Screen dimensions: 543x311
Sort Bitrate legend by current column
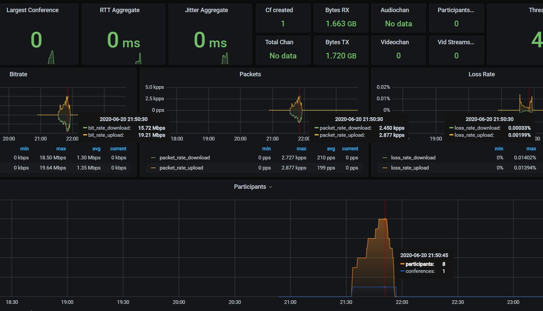point(118,149)
